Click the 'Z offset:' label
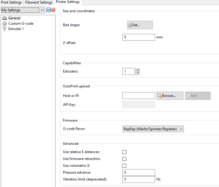Viewport: 219px width, 187px height. tap(69, 43)
